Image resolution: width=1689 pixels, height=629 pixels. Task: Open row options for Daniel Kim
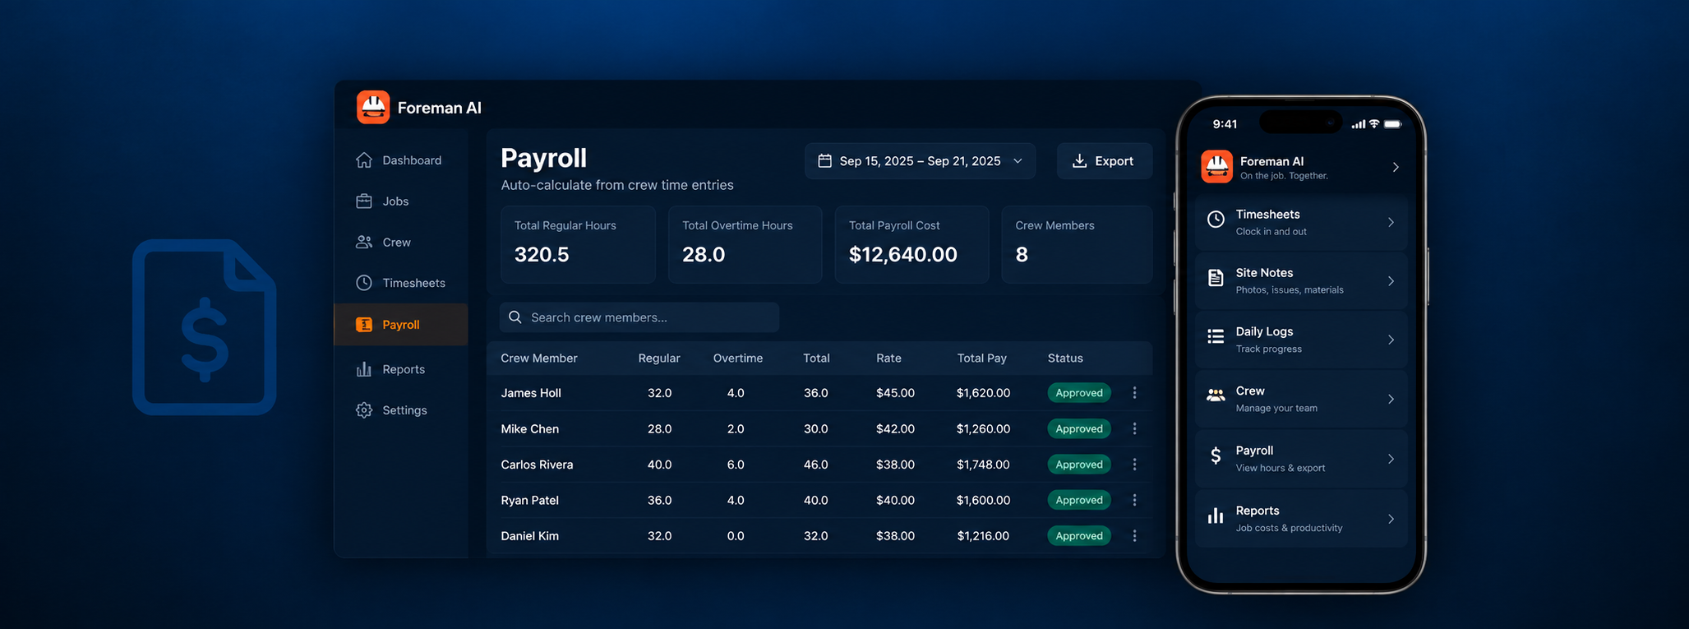[x=1134, y=536]
